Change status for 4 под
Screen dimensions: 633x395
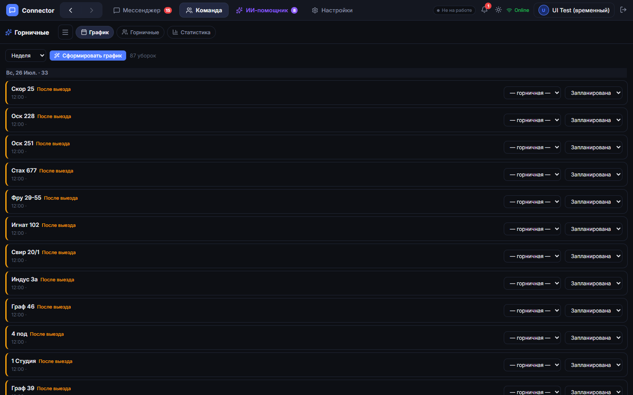593,338
